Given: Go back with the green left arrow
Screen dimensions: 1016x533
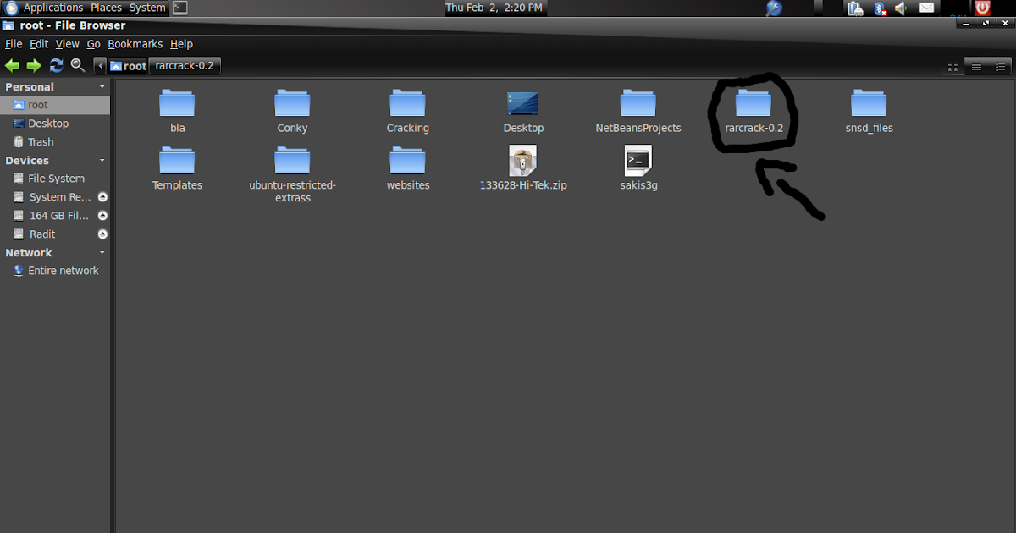Looking at the screenshot, I should coord(12,65).
